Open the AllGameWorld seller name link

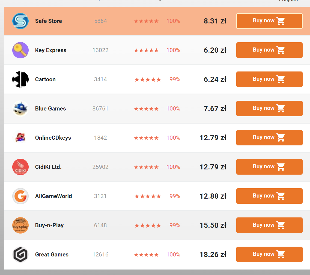pos(53,196)
